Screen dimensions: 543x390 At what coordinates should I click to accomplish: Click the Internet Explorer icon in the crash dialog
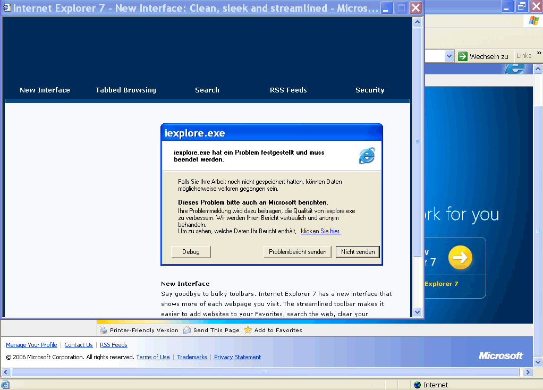(x=367, y=156)
